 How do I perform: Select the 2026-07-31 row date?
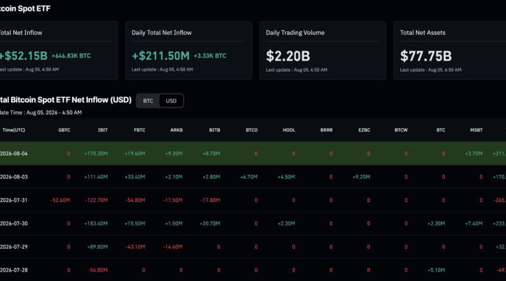(14, 200)
